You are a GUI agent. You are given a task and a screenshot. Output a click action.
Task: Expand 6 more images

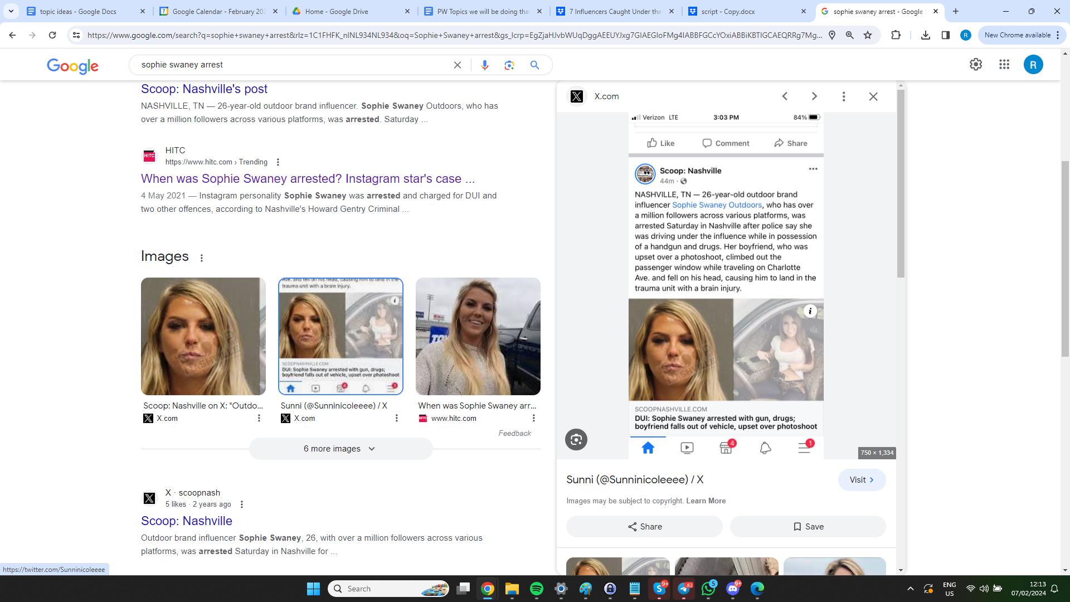pyautogui.click(x=341, y=449)
